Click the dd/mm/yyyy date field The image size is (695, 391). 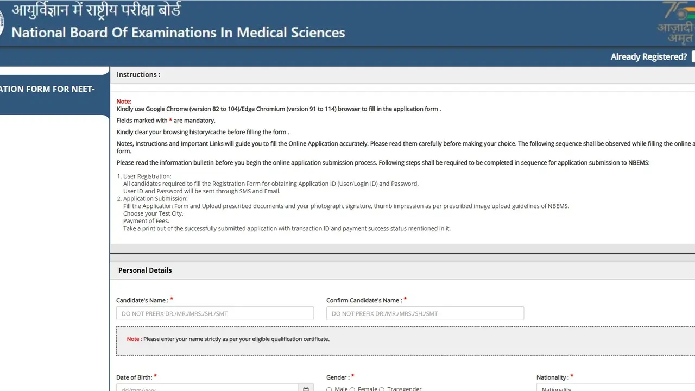(206, 388)
